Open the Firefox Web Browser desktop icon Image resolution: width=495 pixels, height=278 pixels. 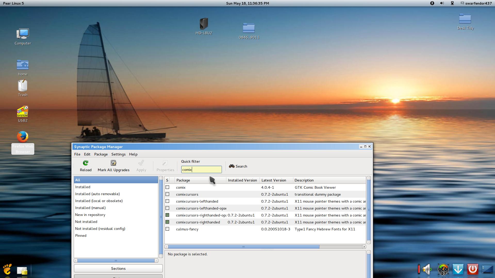click(23, 137)
